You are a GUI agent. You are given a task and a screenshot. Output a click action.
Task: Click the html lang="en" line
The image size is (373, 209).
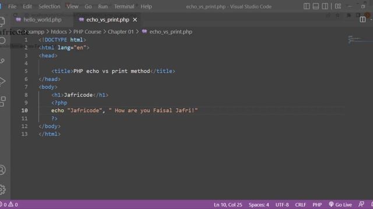64,48
